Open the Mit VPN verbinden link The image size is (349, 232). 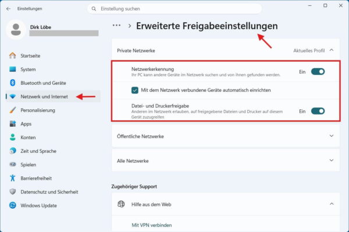pyautogui.click(x=152, y=225)
